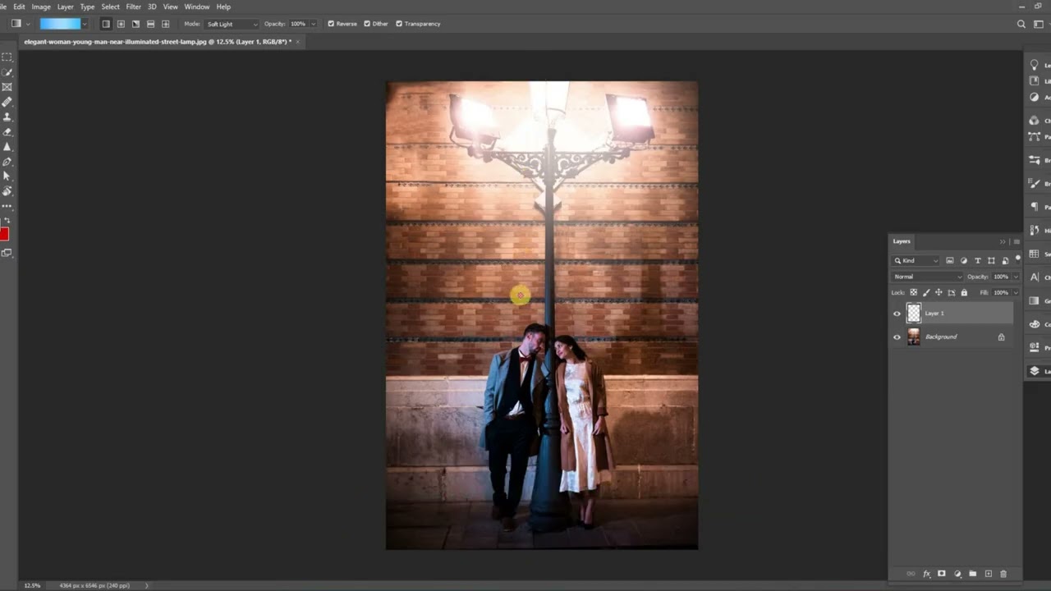Screen dimensions: 1051x591
Task: Collapse Layers panel double arrows
Action: tap(1003, 241)
